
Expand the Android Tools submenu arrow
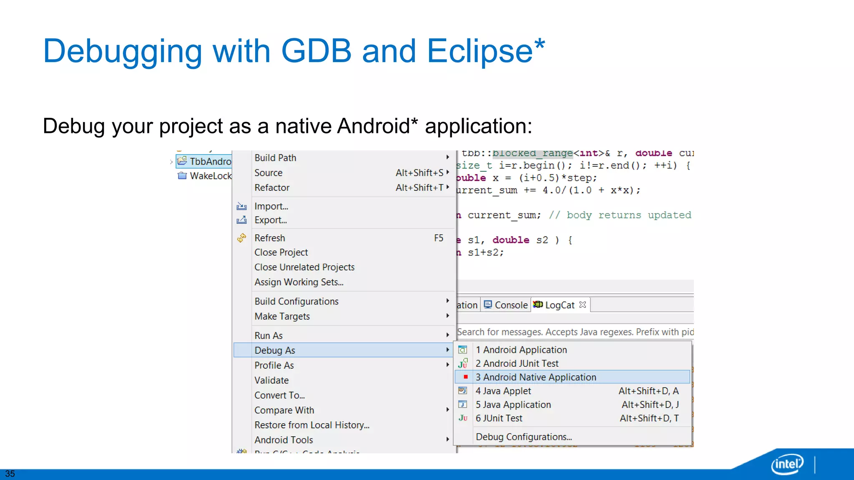point(447,439)
